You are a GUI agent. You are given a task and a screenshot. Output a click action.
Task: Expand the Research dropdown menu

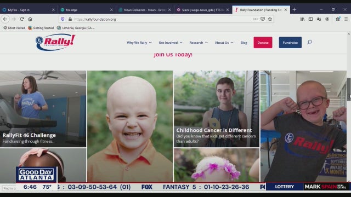pos(199,43)
